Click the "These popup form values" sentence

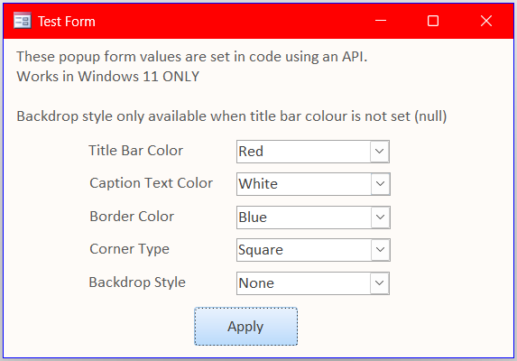pos(192,57)
